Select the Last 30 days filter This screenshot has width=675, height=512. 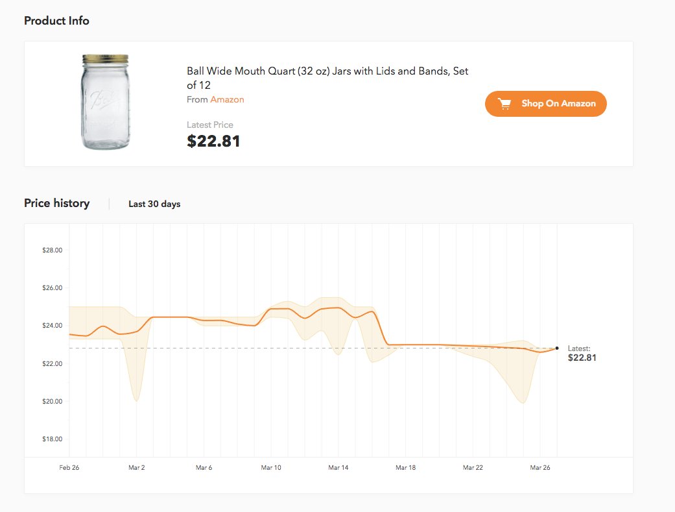154,204
